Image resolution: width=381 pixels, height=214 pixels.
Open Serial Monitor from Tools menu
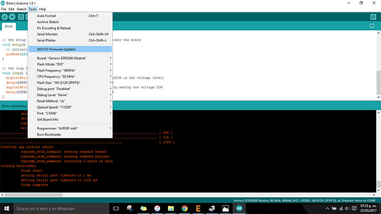(x=70, y=34)
